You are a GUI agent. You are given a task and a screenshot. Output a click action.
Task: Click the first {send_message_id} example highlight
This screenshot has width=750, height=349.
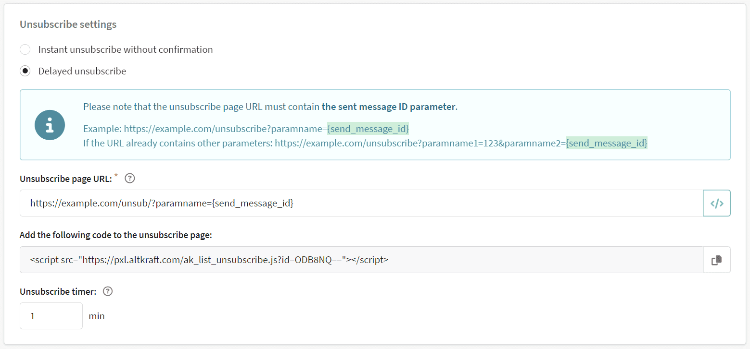click(368, 129)
